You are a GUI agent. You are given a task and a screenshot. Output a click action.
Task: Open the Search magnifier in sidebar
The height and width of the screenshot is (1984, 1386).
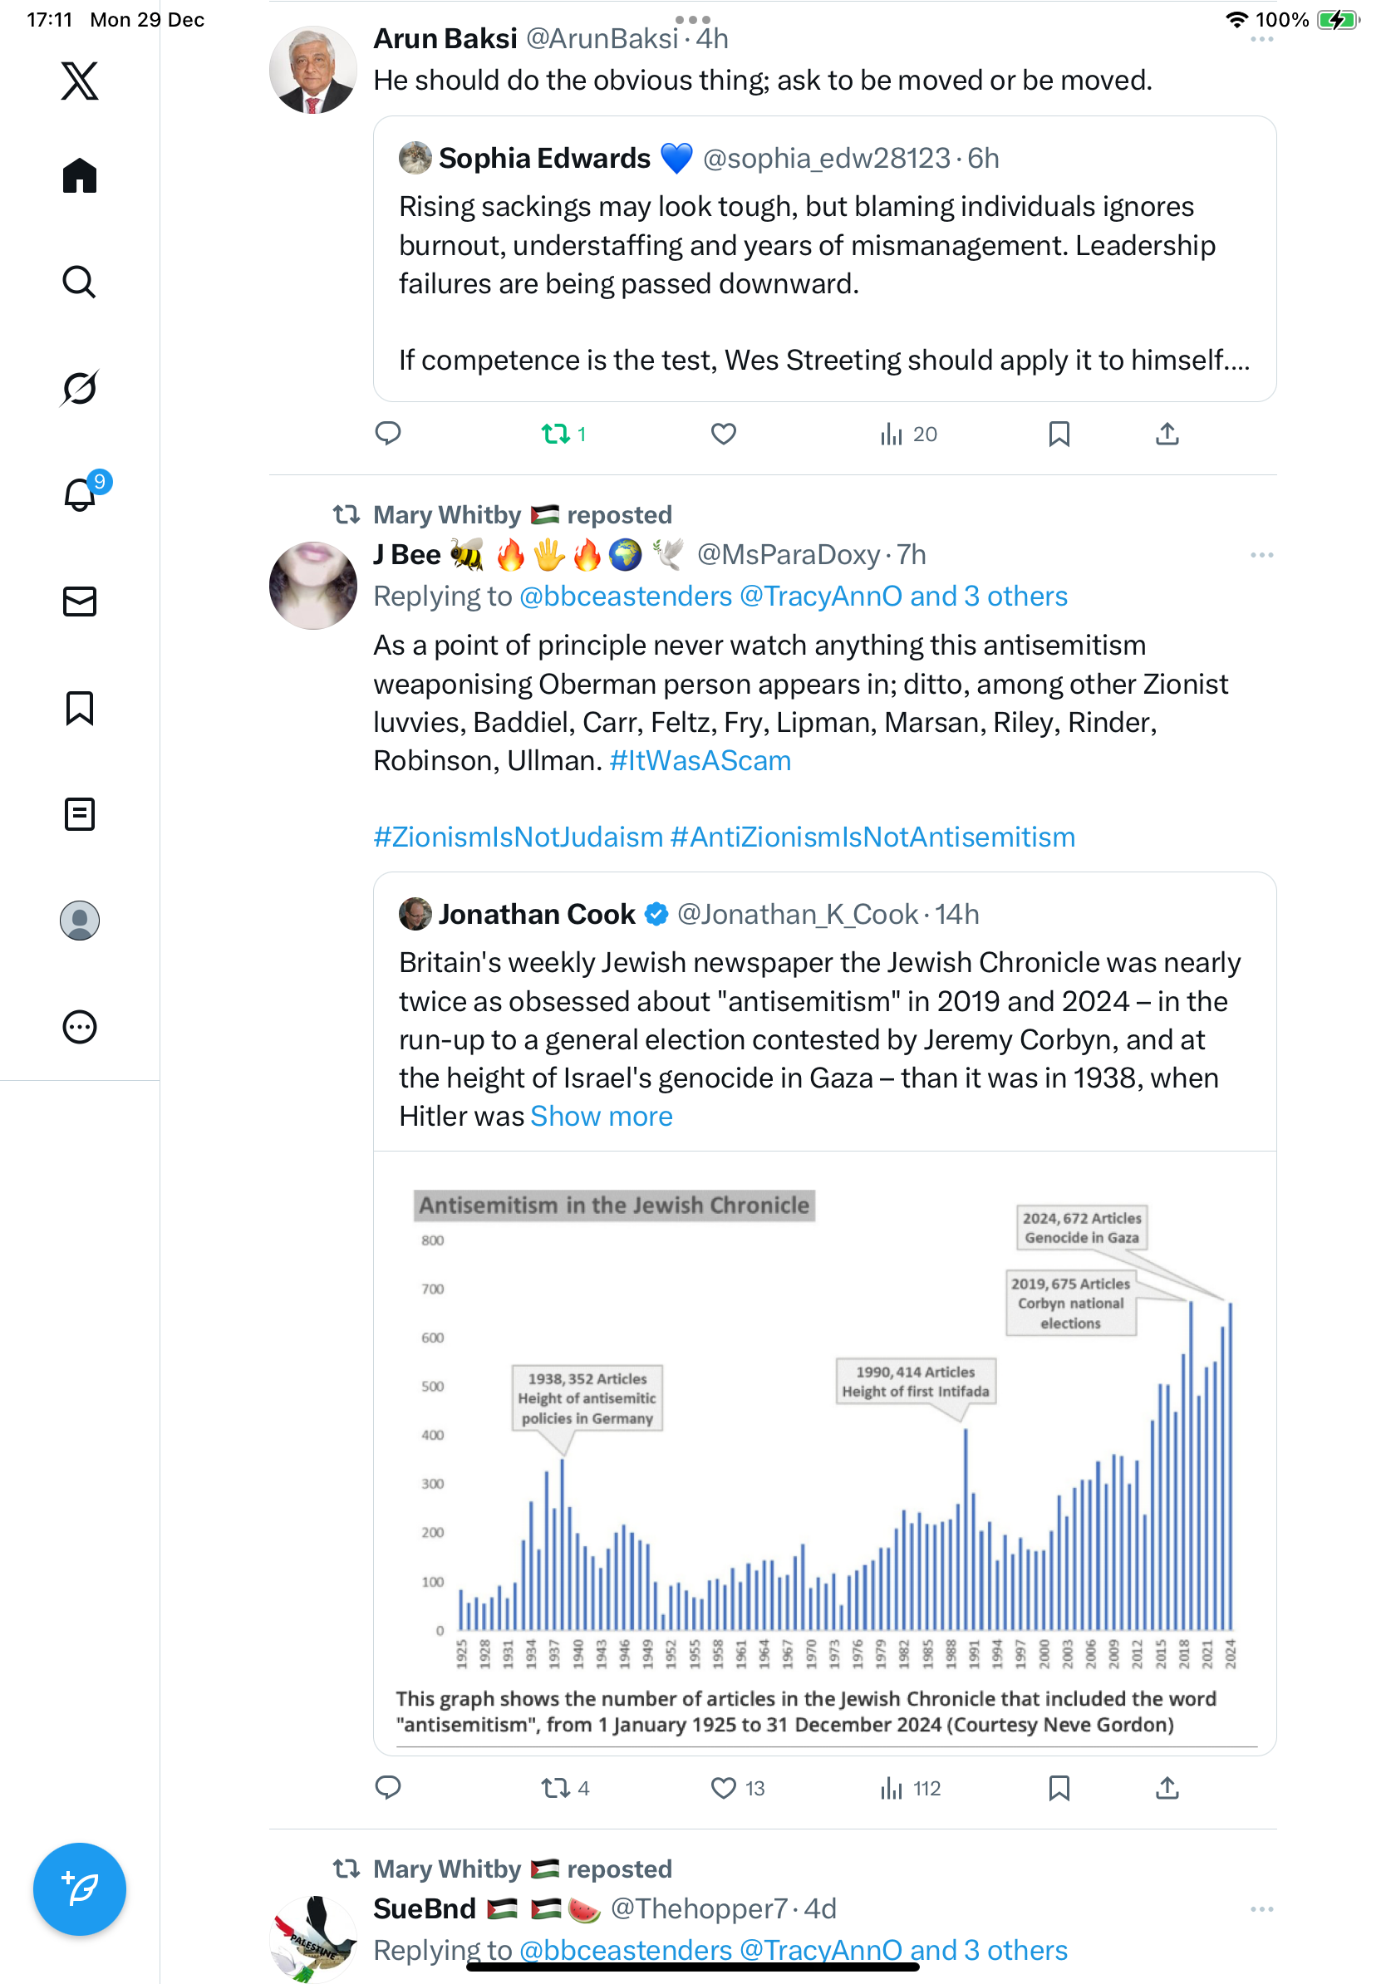(x=80, y=282)
